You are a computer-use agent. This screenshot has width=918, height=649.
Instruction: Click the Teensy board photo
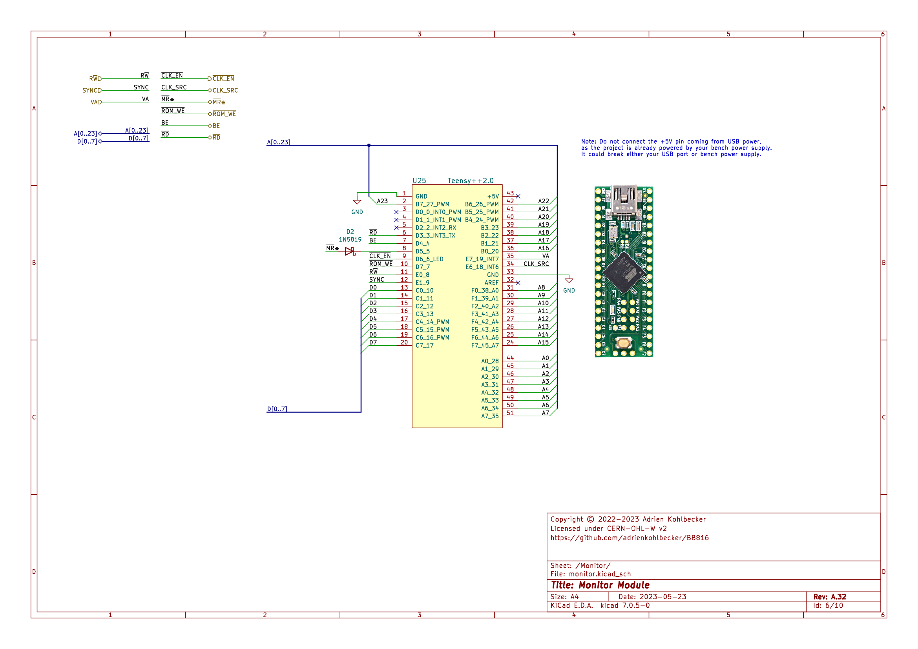624,272
